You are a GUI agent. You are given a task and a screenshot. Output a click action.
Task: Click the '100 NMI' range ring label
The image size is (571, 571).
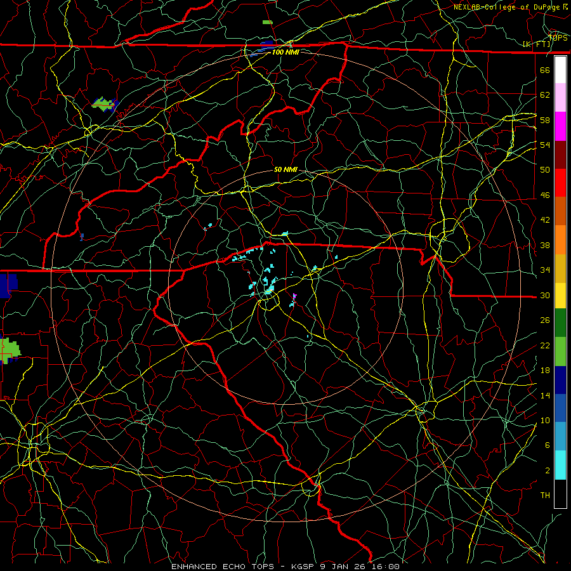click(x=285, y=52)
